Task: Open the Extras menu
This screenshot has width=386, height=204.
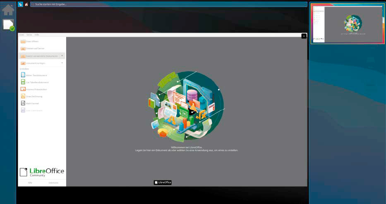Action: [29, 35]
